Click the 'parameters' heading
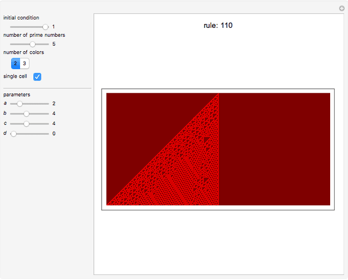This screenshot has width=348, height=280. [x=17, y=95]
